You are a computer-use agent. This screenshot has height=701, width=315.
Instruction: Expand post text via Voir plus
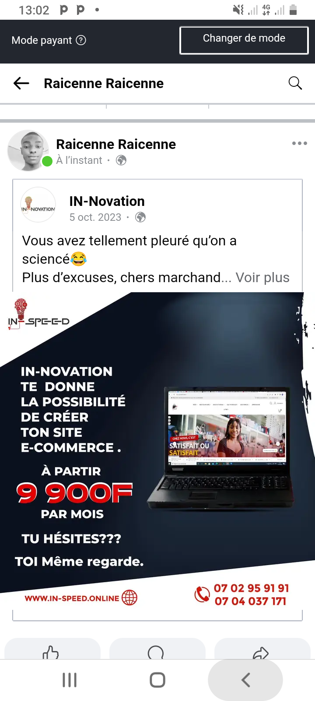[x=262, y=277]
